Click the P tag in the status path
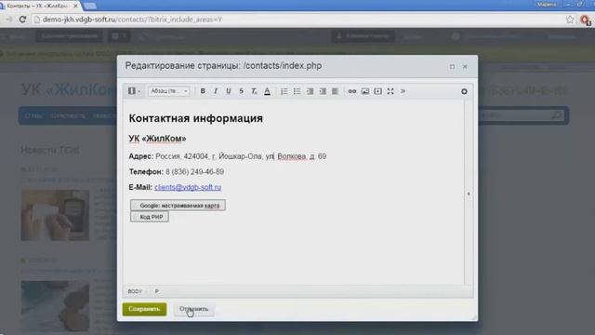The height and width of the screenshot is (335, 595). click(157, 291)
